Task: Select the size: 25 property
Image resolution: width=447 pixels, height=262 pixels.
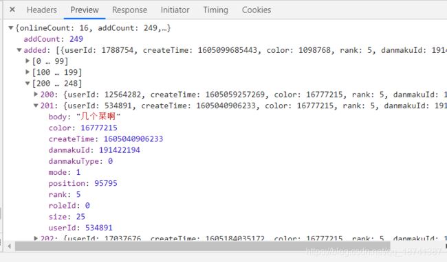Action: [67, 217]
